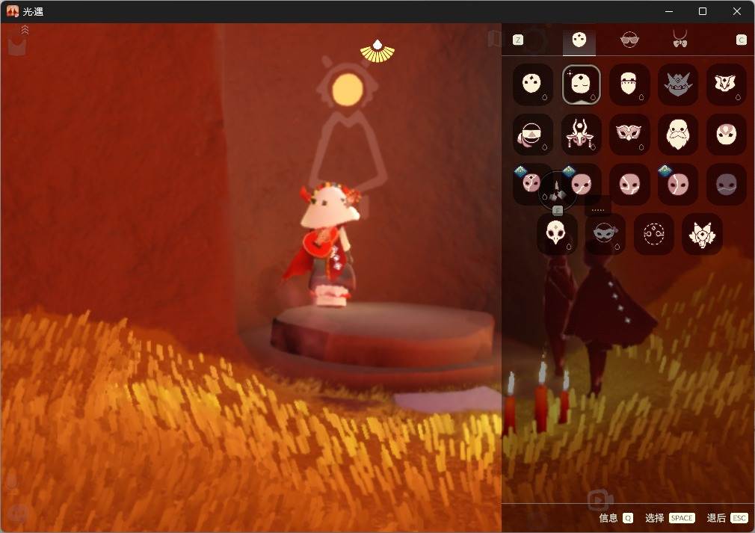755x533 pixels.
Task: Go to previous category with Z key icon
Action: [x=518, y=40]
